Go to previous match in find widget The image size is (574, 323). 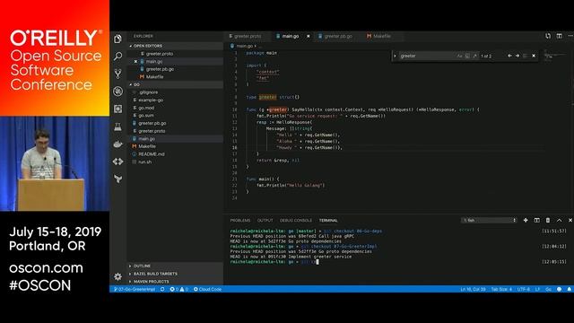(509, 56)
